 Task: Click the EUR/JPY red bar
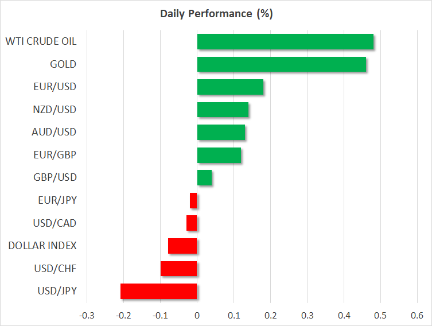coord(193,200)
